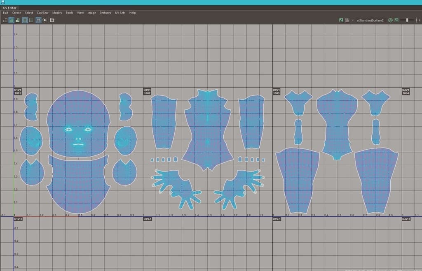
Task: Click the U1V1 1001 tile label
Action: (17, 92)
